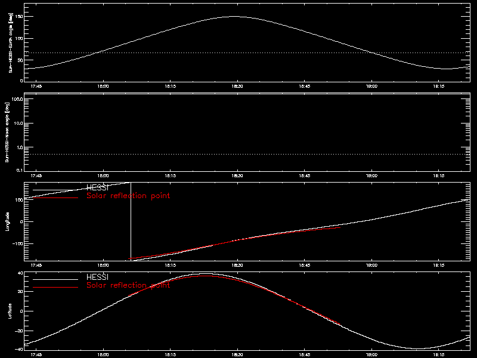Click the 17:45 time label under Earth angle plot
This screenshot has height=358, width=477.
(36, 87)
